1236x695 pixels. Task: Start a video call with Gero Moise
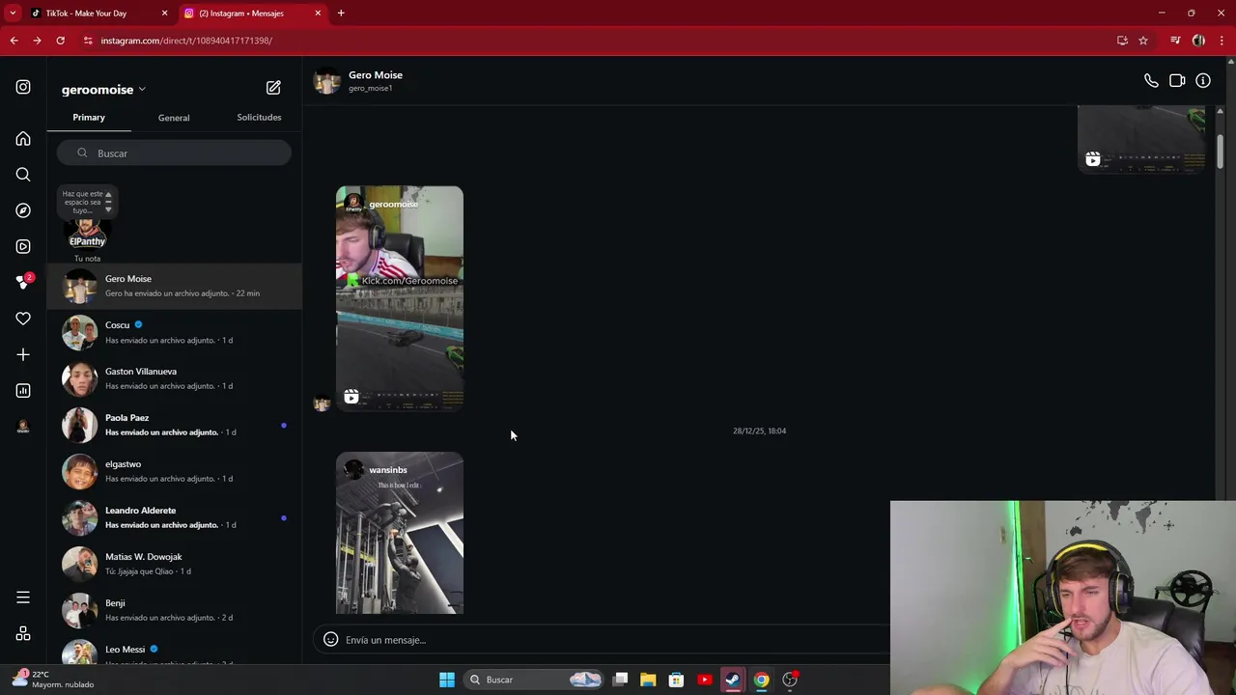1177,81
